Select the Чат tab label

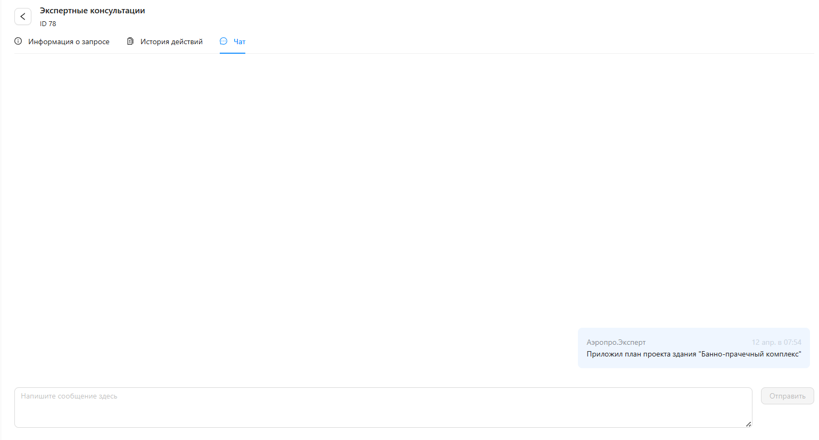[x=239, y=41]
